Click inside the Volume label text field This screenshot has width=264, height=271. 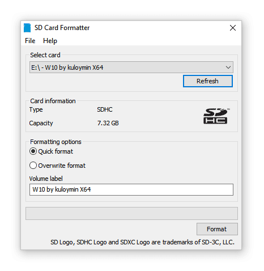coord(131,189)
